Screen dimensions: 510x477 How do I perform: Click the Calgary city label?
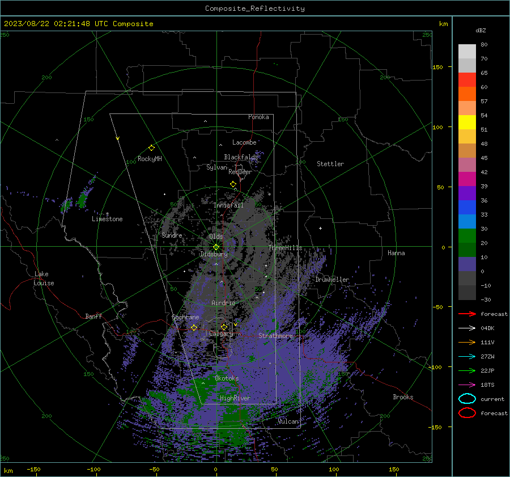(221, 334)
